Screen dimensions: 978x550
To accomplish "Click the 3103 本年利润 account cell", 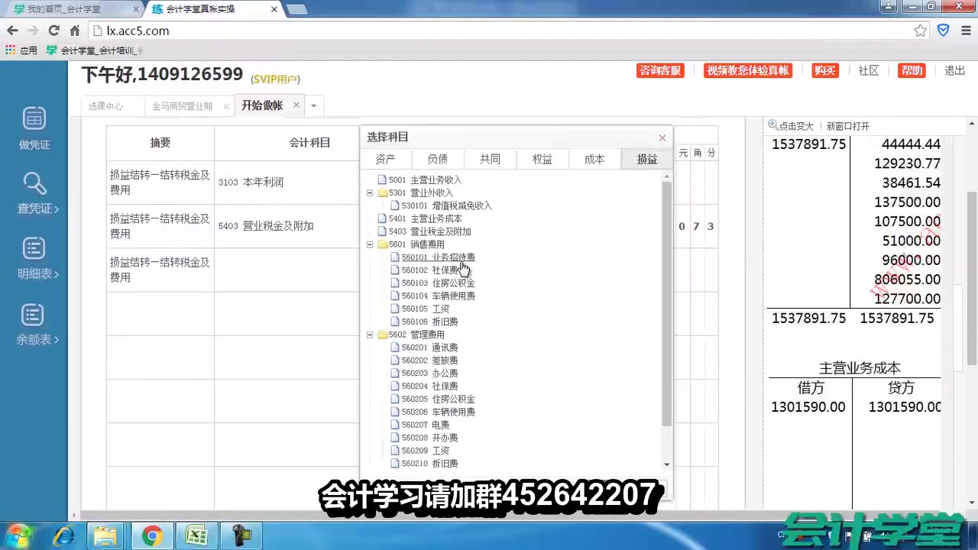I will pyautogui.click(x=288, y=183).
